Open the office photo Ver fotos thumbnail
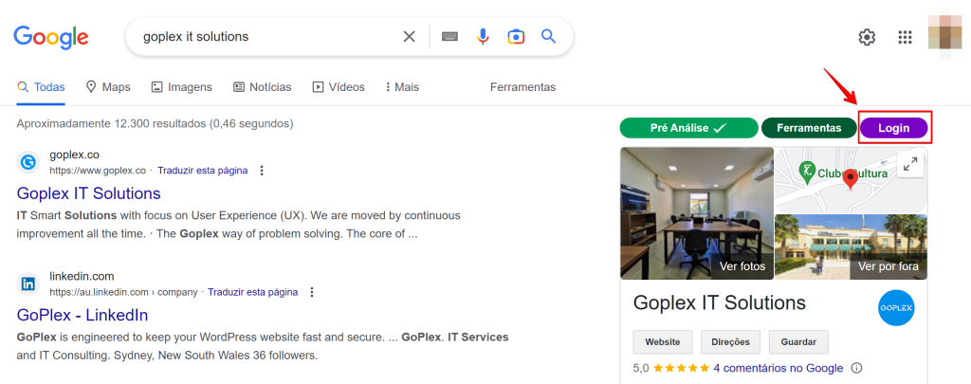Image resolution: width=971 pixels, height=384 pixels. (x=697, y=213)
